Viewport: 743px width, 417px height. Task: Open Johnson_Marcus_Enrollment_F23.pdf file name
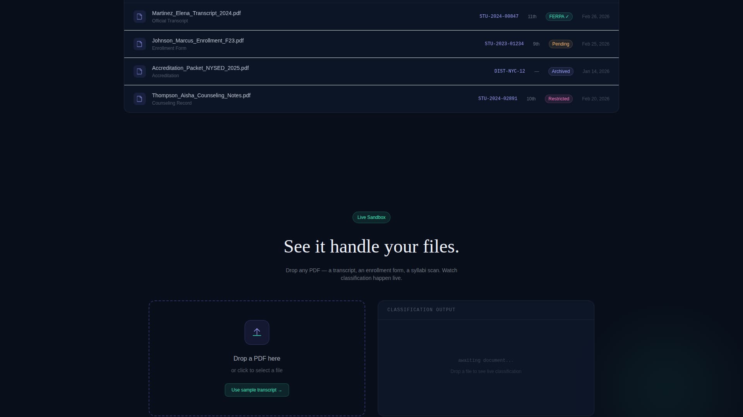[x=198, y=41]
